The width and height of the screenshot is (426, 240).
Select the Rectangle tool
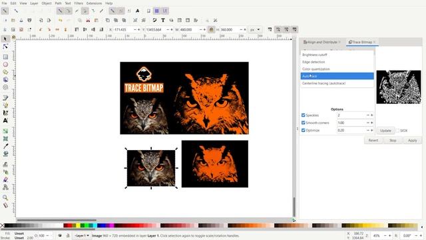click(x=5, y=57)
